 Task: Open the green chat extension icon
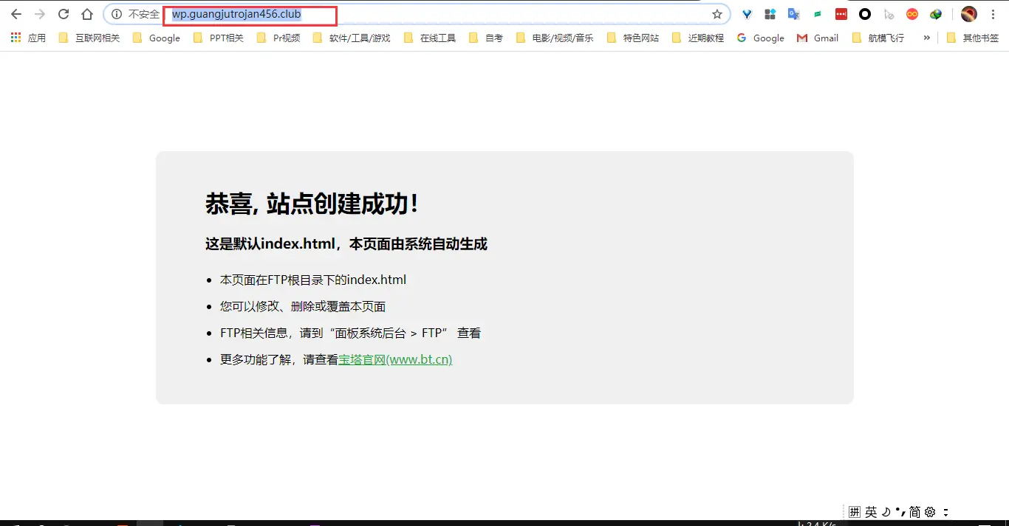(817, 13)
